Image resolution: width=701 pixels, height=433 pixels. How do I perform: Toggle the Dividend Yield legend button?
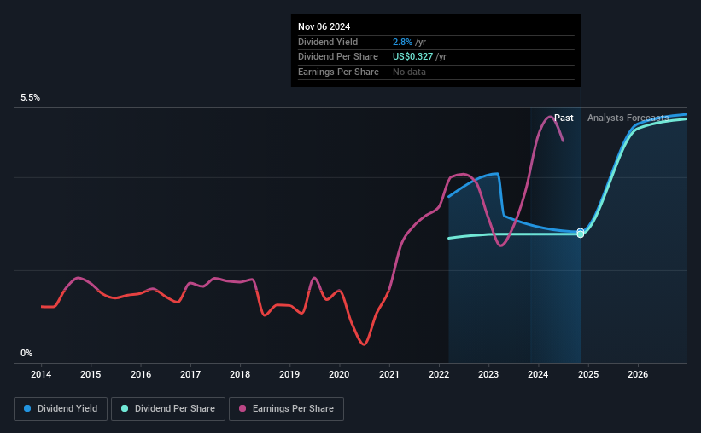point(61,409)
